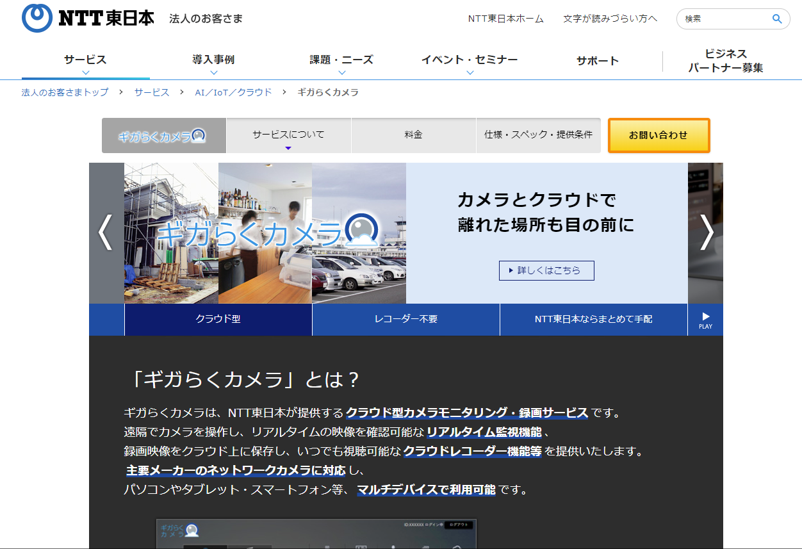Click the NTT東日本 logo
This screenshot has height=549, width=802.
tap(88, 18)
